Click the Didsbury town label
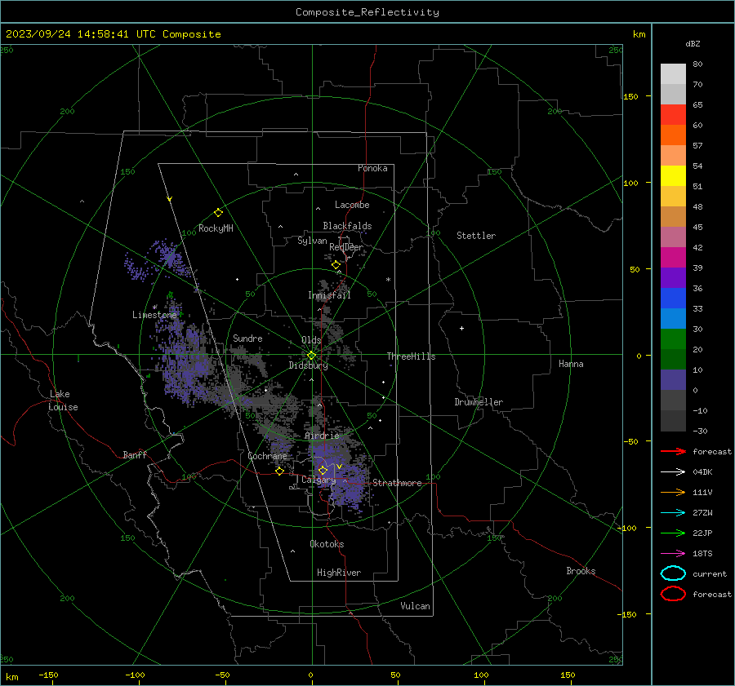 tap(308, 365)
